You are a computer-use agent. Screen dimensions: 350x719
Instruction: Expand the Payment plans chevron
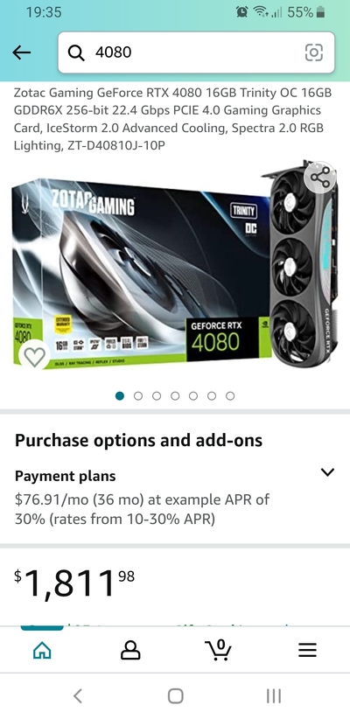(327, 472)
